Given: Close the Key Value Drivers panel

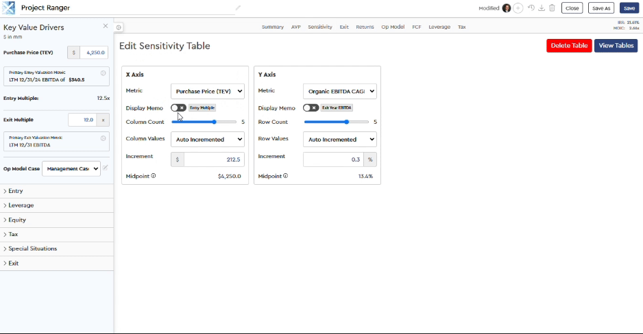Looking at the screenshot, I should coord(106,26).
